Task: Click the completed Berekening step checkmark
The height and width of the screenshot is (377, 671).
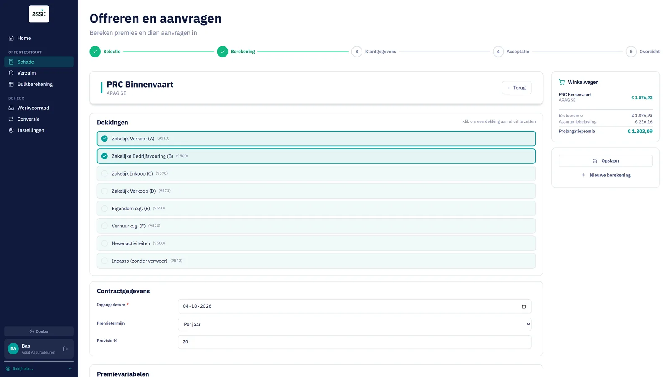Action: pos(223,52)
